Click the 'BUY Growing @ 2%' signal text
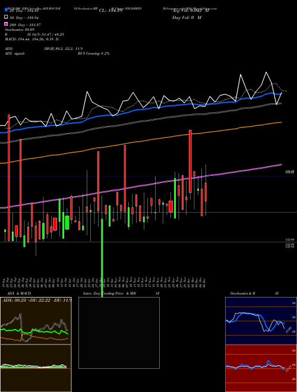This screenshot has width=297, height=392. click(x=93, y=53)
